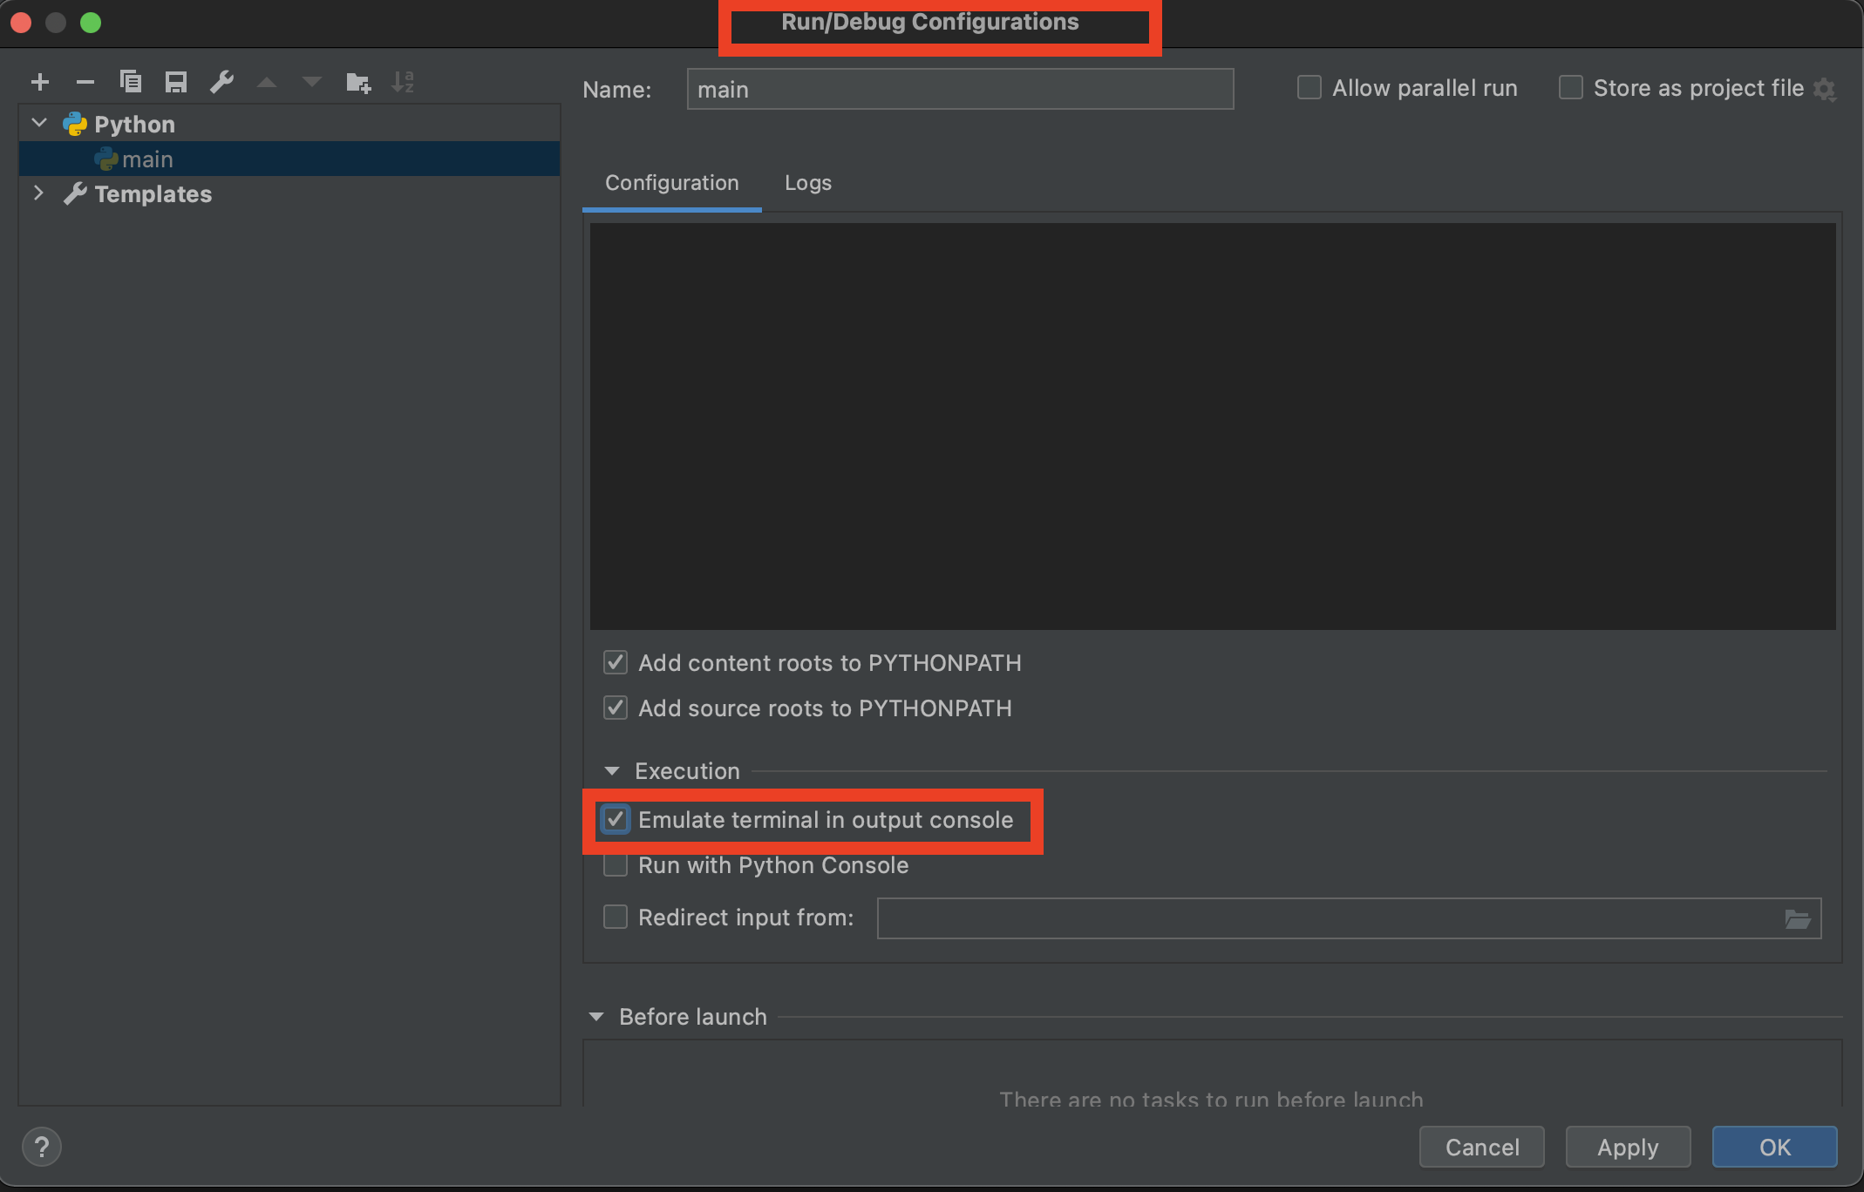Click the Create New Folder icon
This screenshot has height=1192, width=1864.
[357, 82]
